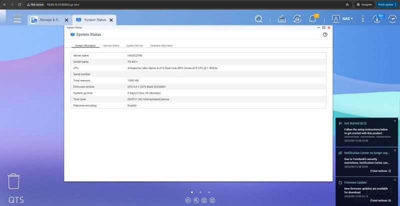Click the Storage & Snapshots tab icon
Image resolution: width=400 pixels, height=206 pixels.
click(34, 20)
